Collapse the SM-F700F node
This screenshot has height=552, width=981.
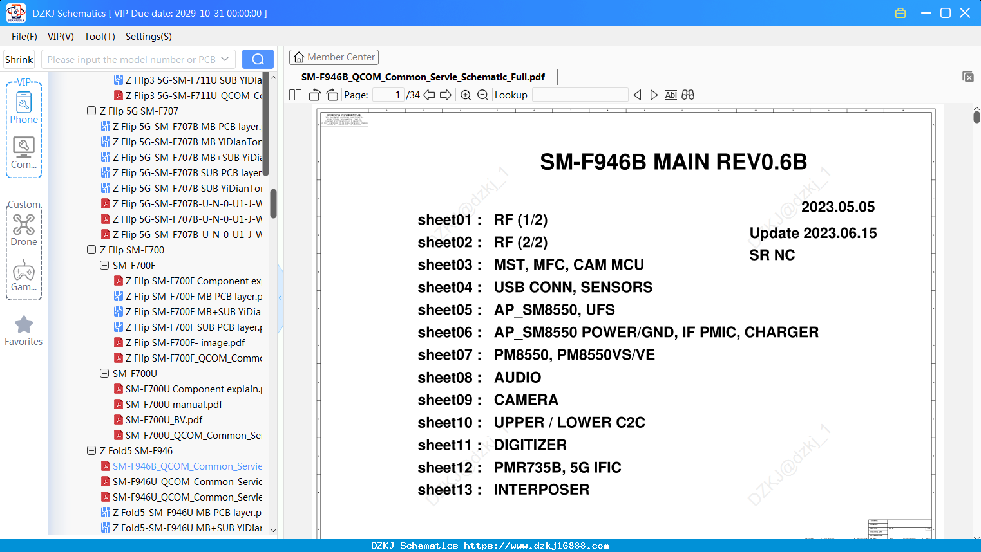[x=104, y=265]
